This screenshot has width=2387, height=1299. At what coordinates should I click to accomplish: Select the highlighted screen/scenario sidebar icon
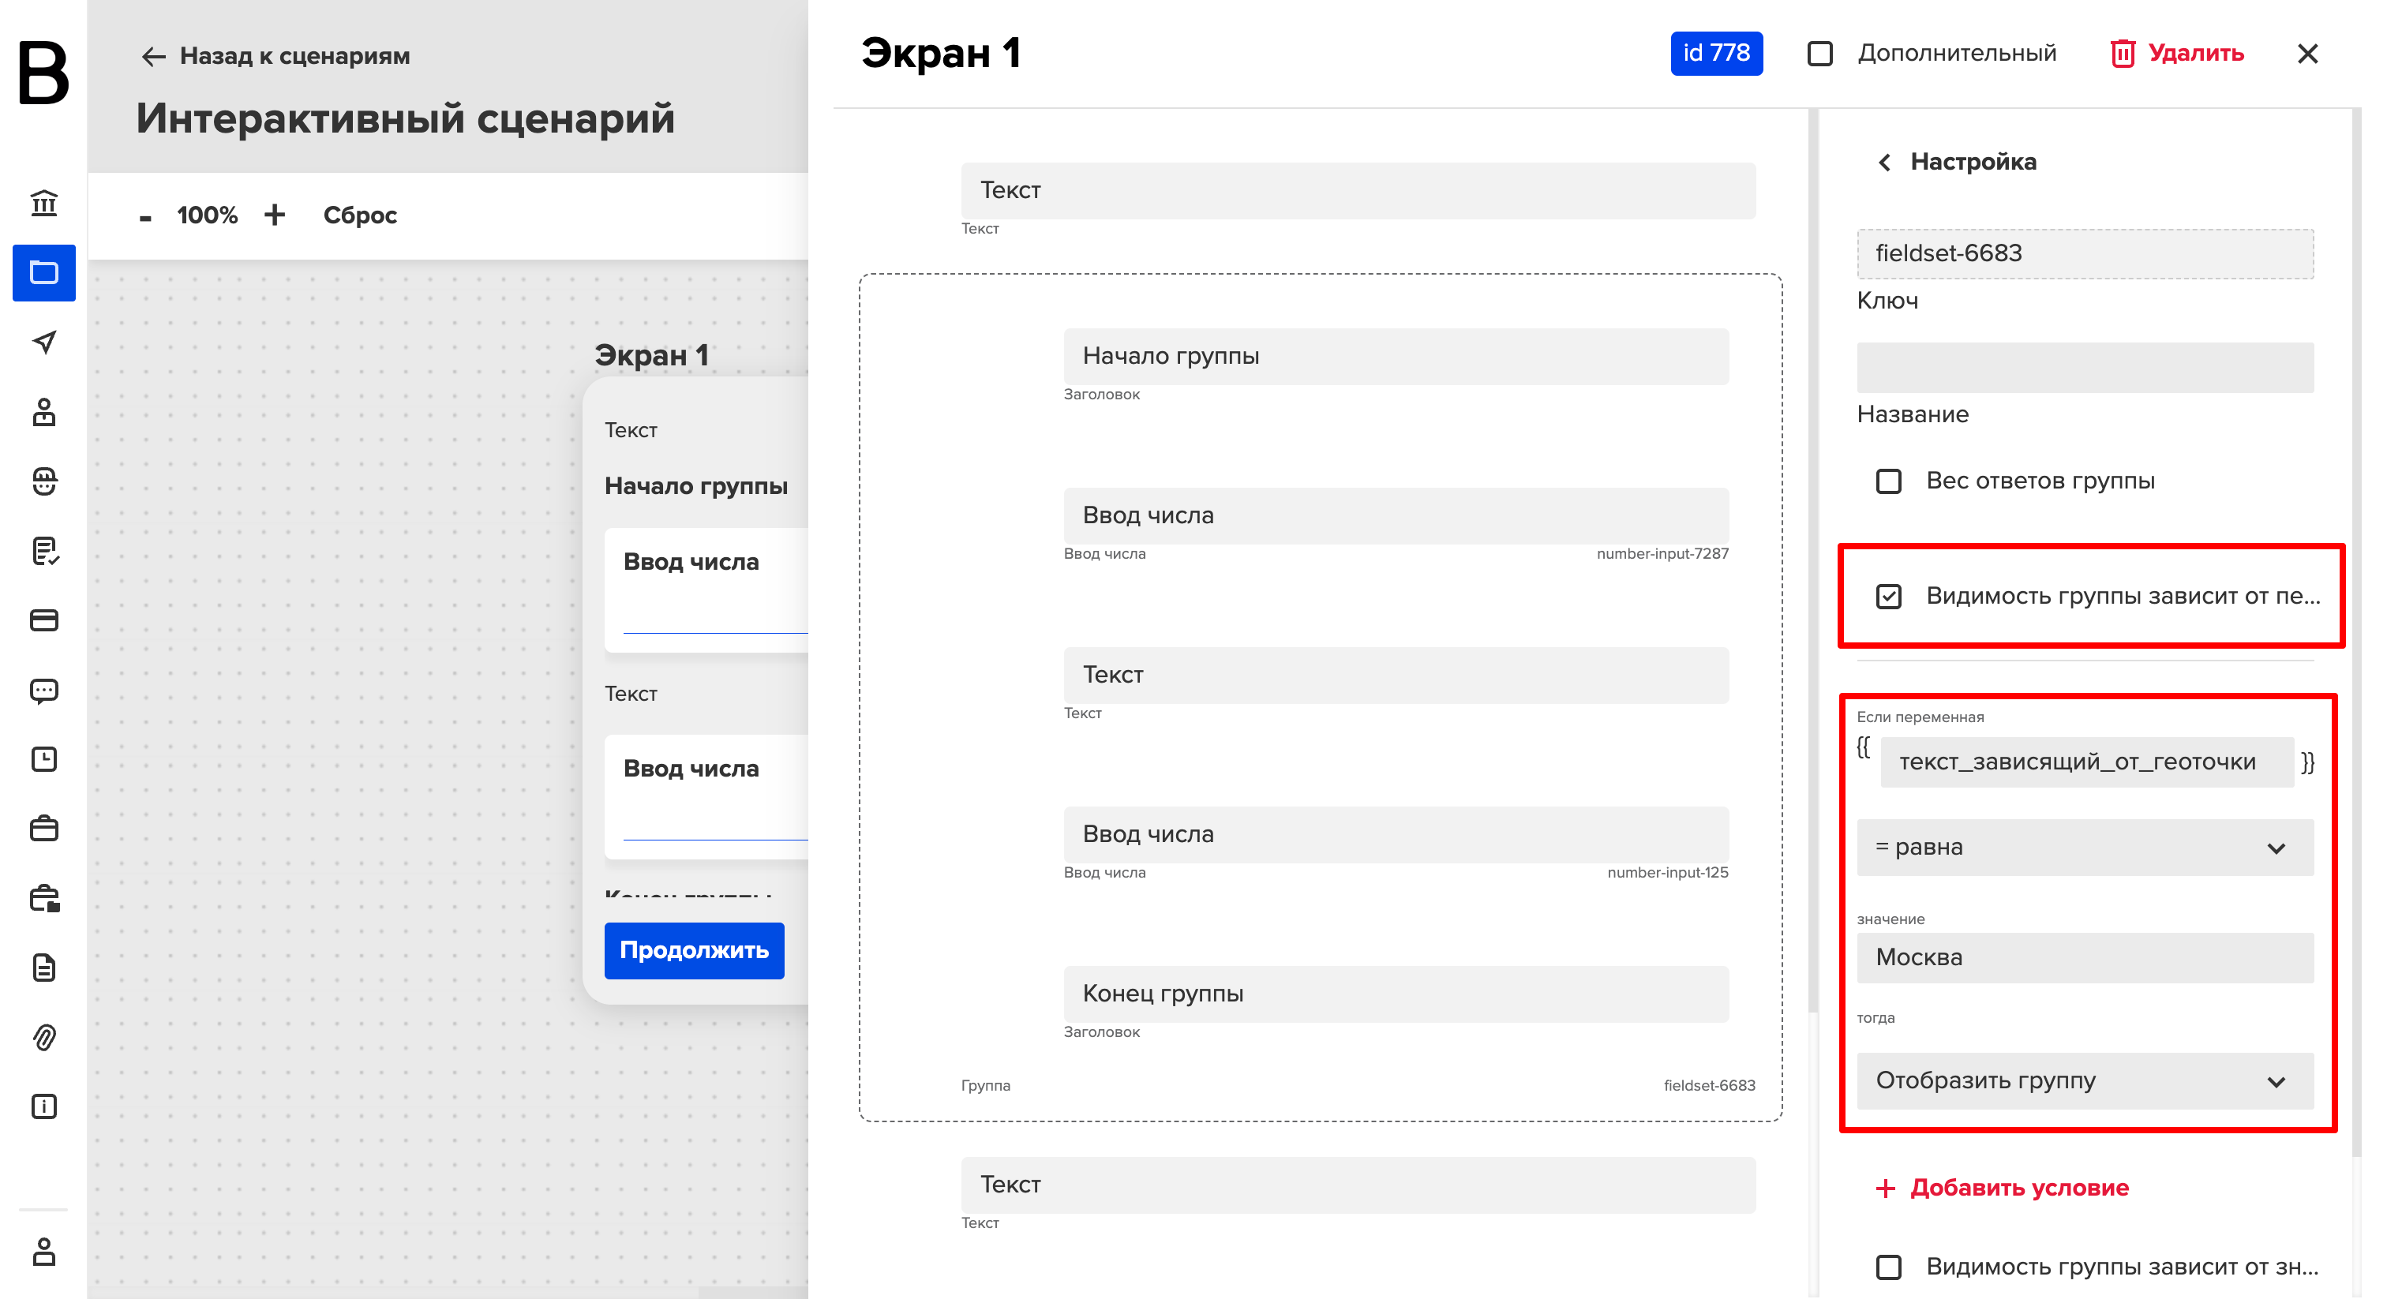coord(43,272)
